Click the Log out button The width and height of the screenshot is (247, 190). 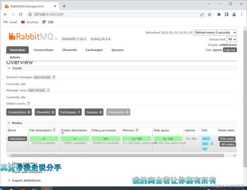[230, 50]
